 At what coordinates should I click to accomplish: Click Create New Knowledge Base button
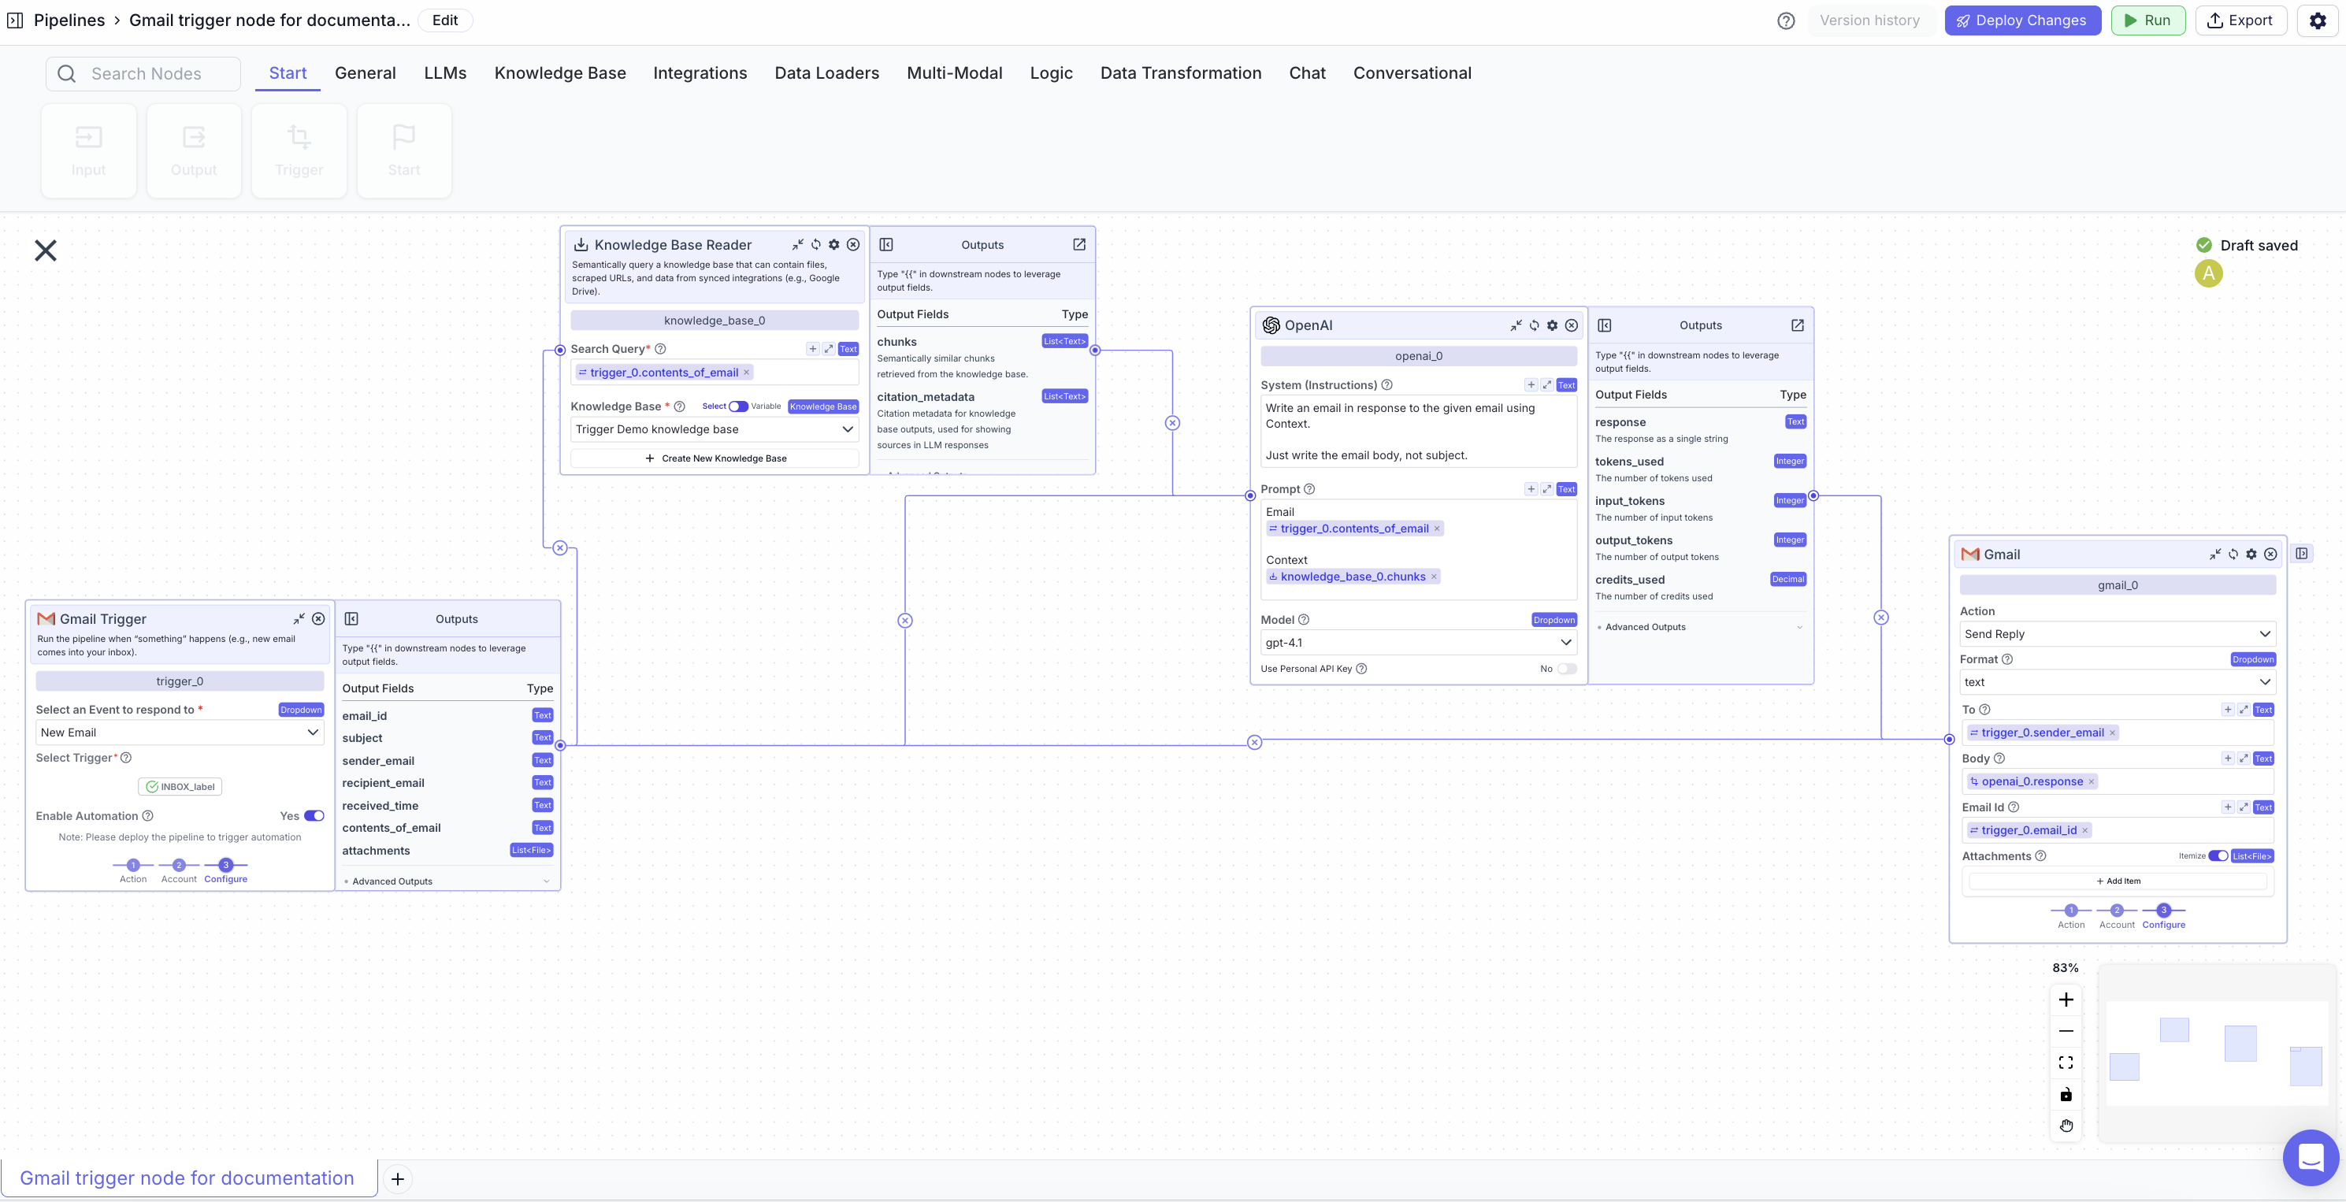[715, 459]
